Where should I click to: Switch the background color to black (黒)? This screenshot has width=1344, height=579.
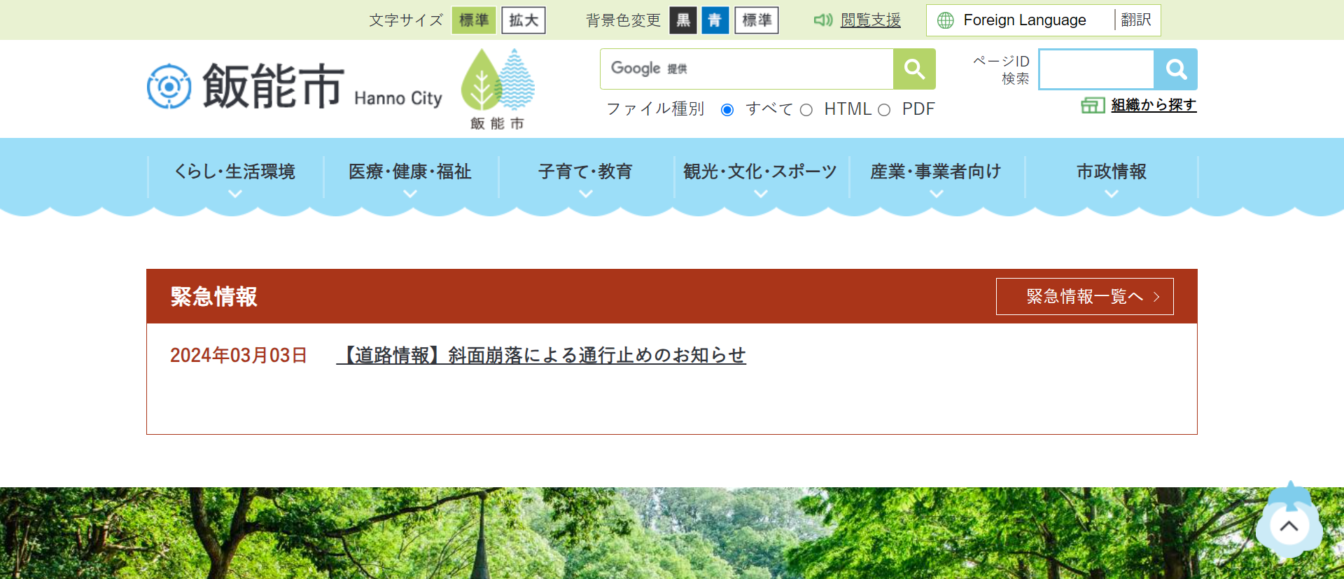click(683, 20)
